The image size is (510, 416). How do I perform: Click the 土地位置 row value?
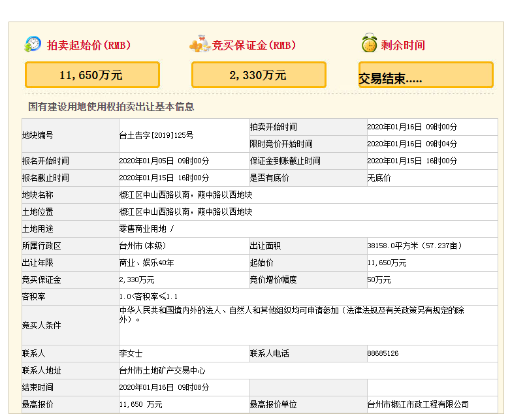[x=185, y=212]
